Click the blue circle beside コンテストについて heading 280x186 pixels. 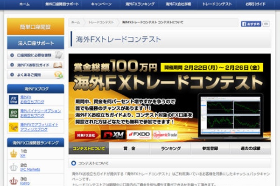73,163
